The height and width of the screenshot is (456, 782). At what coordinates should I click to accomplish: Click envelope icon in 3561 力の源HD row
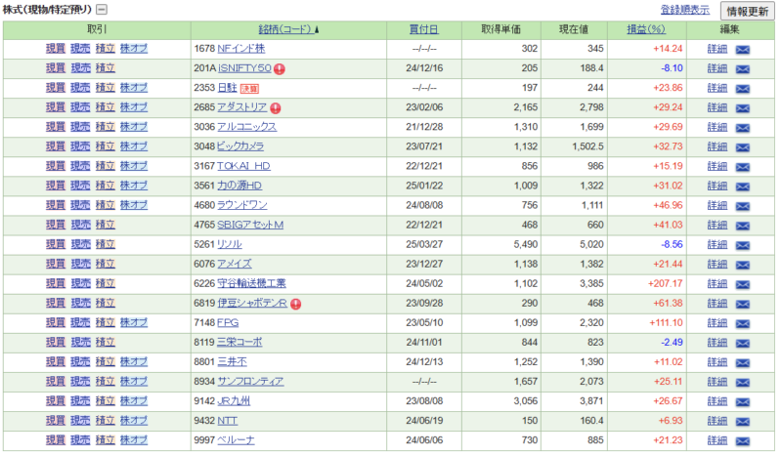(x=743, y=187)
